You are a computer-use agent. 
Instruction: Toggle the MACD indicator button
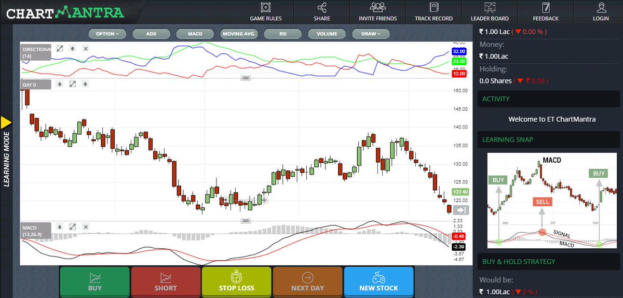pyautogui.click(x=195, y=34)
